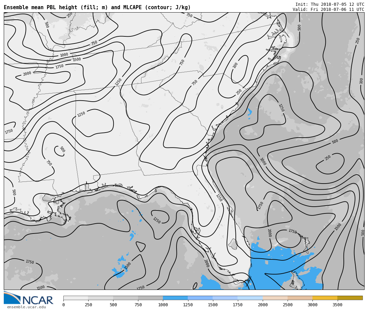Click the colorbar tick label '250'
368x311 pixels.
point(88,305)
